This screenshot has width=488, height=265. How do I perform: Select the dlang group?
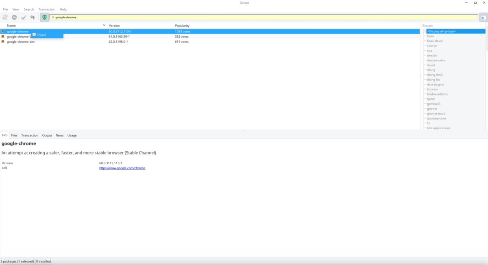431,70
